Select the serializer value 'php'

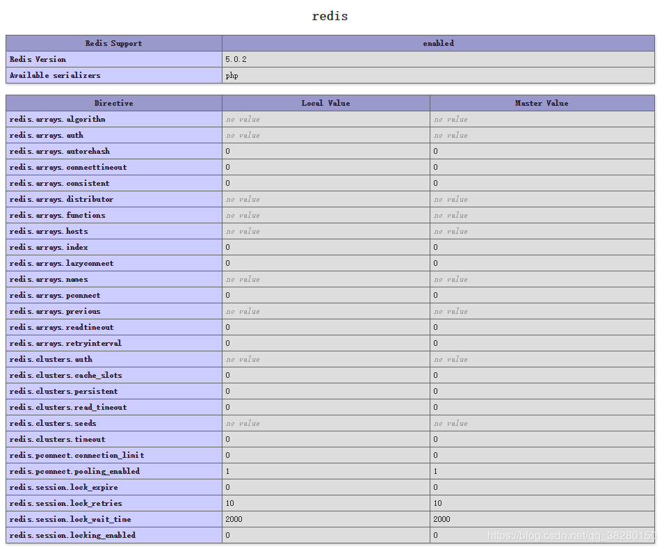pyautogui.click(x=232, y=75)
